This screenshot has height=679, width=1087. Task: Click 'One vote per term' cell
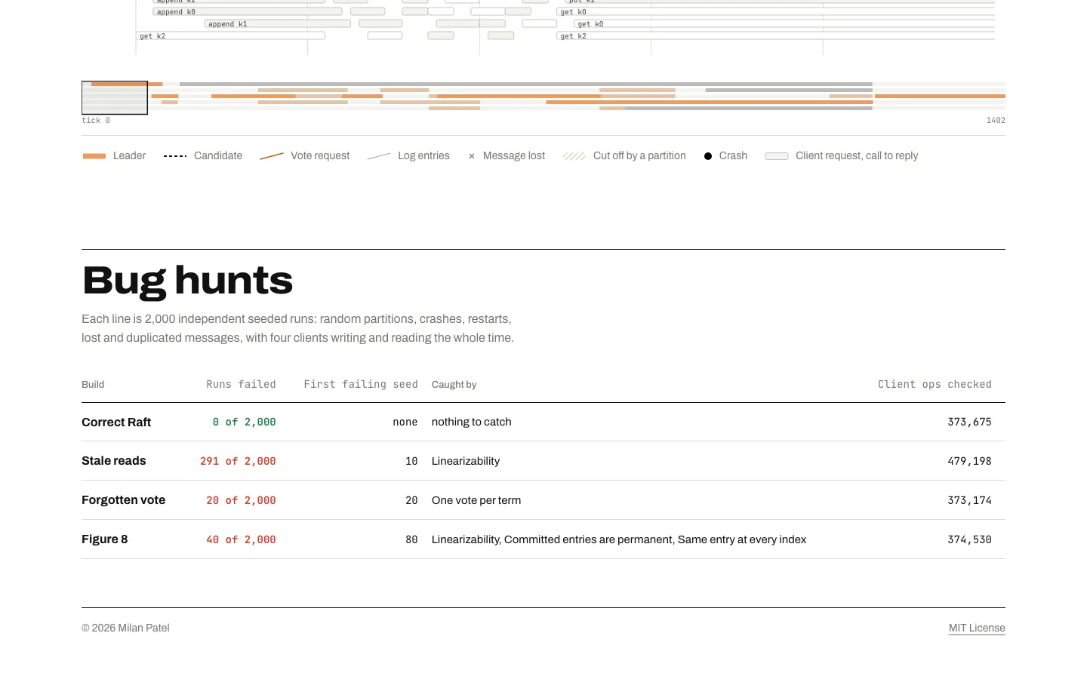point(476,500)
